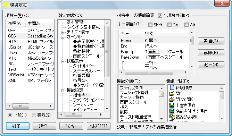
Task: Select the 一般(1) radio button
Action: coord(10,115)
